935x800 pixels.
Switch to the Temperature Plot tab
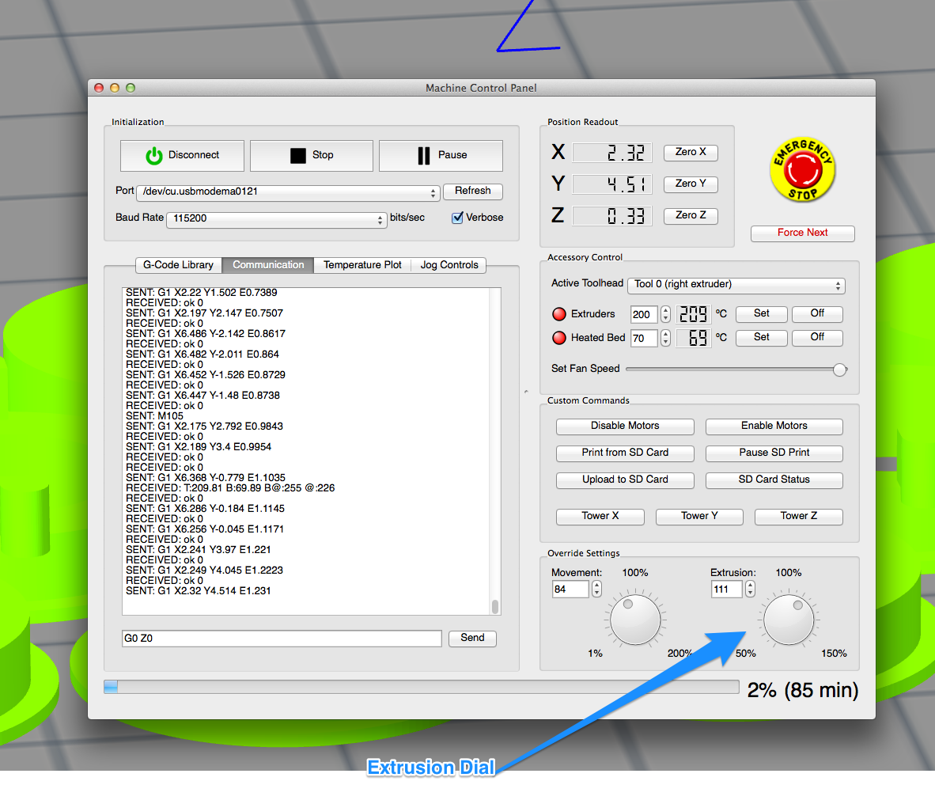click(362, 265)
